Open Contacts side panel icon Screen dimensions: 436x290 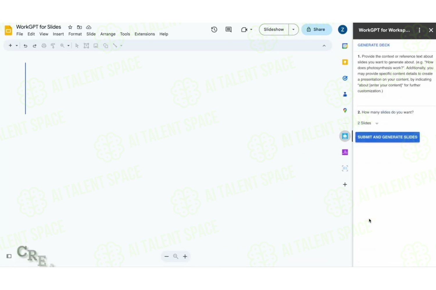(x=345, y=94)
